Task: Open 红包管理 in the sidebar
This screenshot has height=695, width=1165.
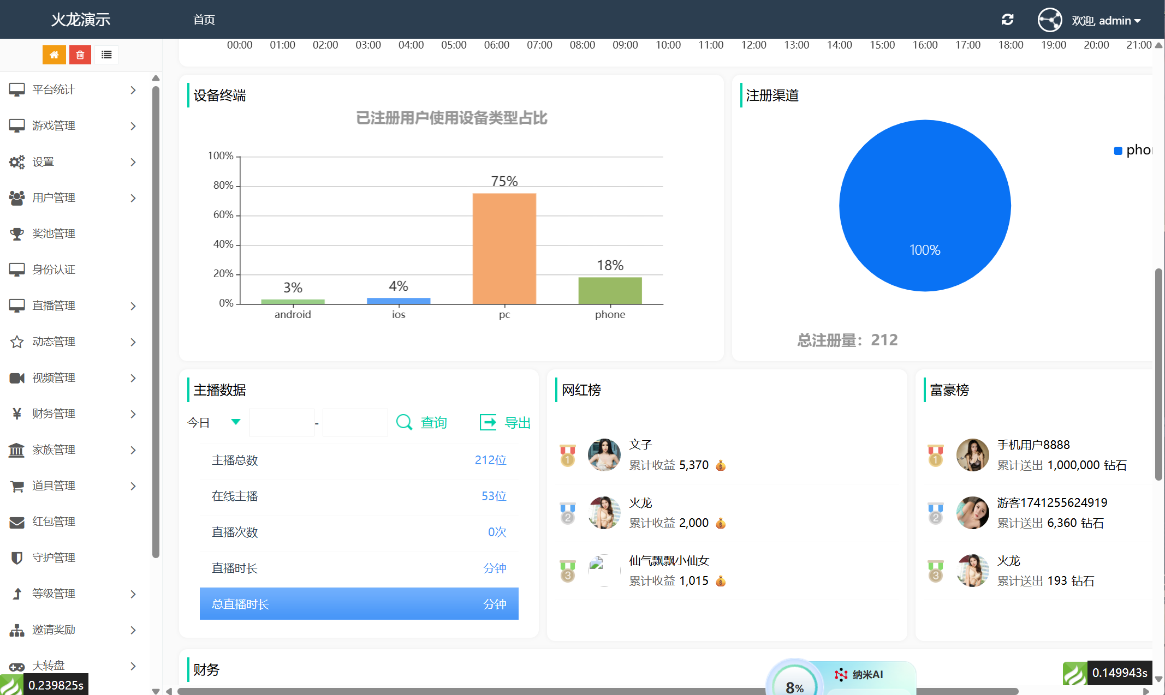Action: tap(54, 522)
